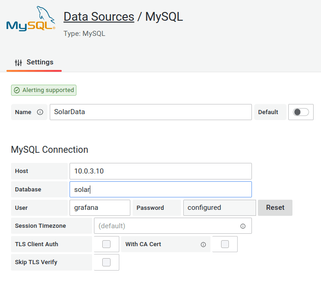Image resolution: width=321 pixels, height=283 pixels.
Task: Switch to the Settings tab
Action: tap(34, 62)
